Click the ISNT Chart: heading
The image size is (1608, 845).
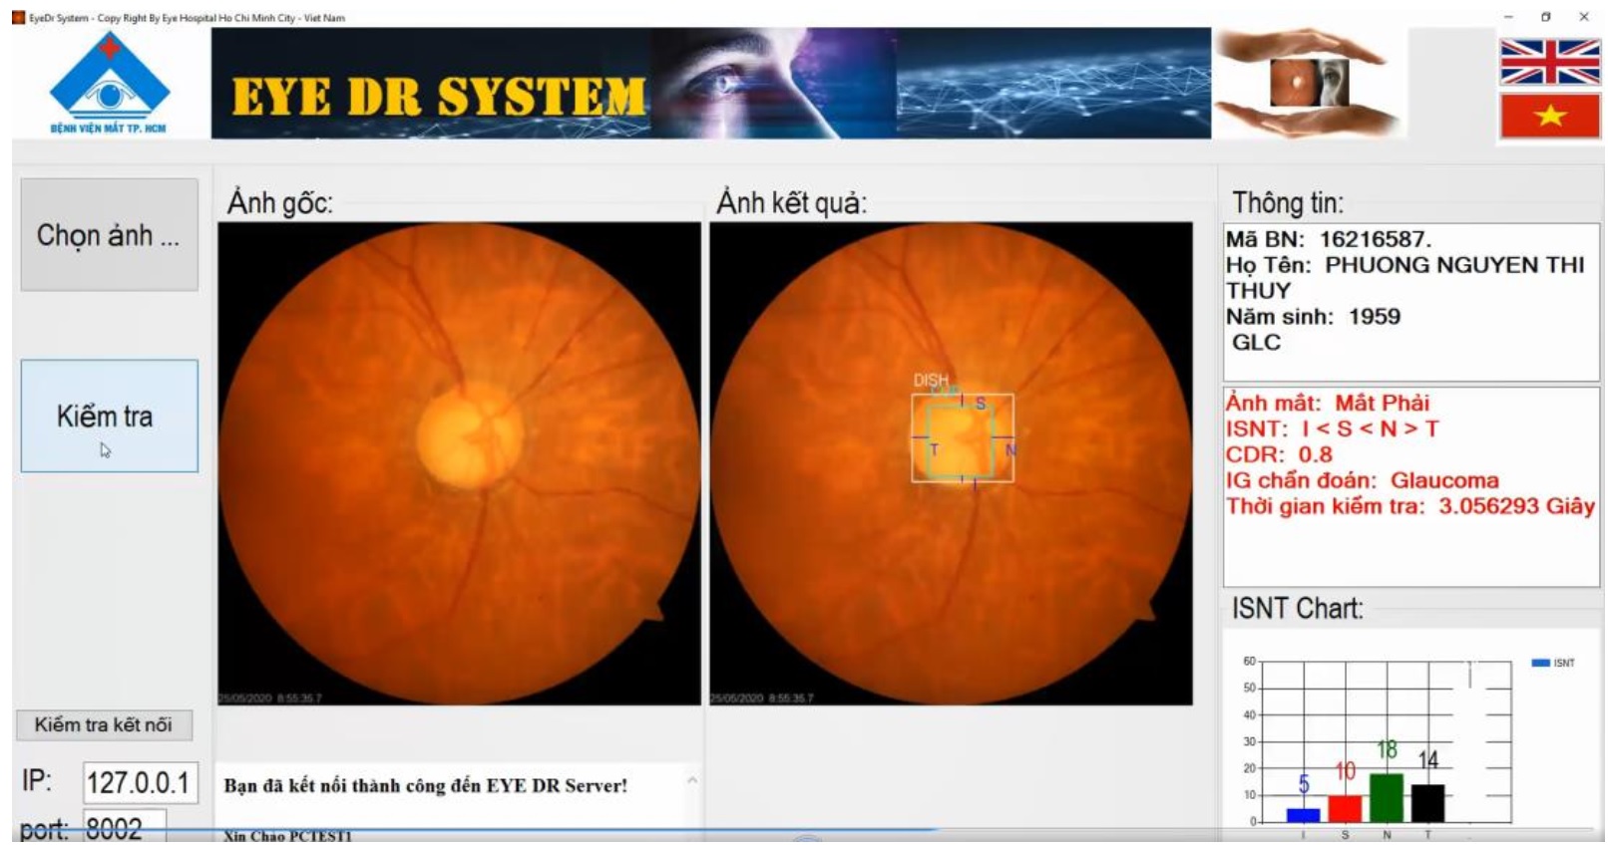coord(1298,608)
